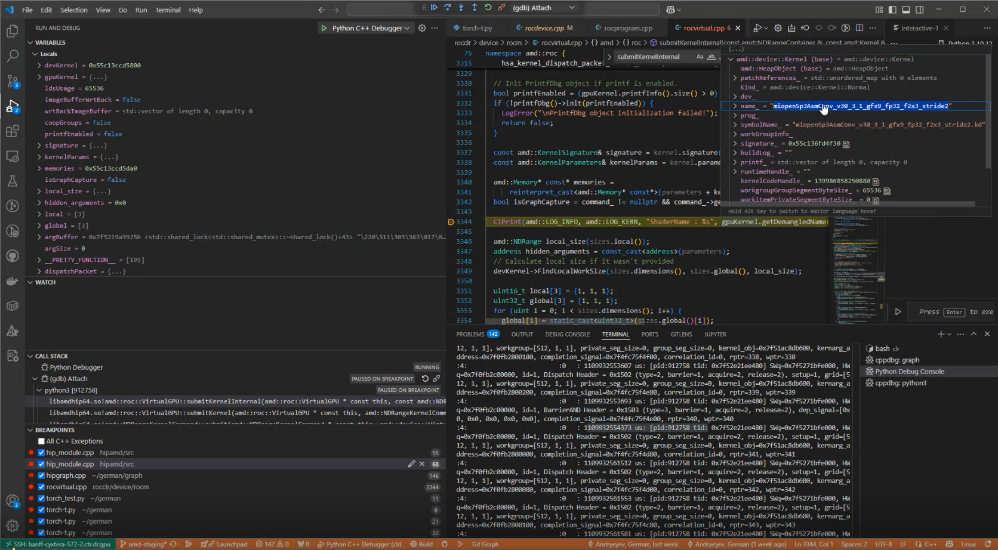Click the Restart debug session icon
Viewport: 998px width, 550px height.
click(488, 8)
